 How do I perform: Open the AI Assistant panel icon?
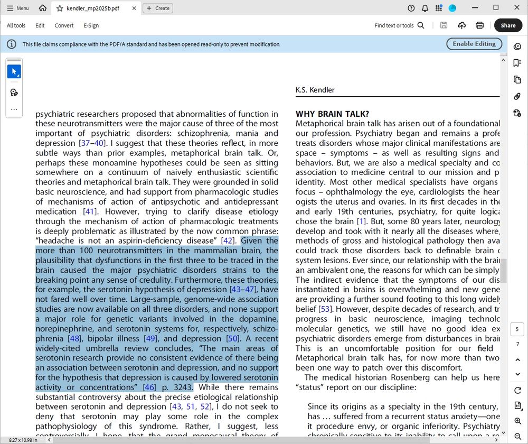click(517, 46)
